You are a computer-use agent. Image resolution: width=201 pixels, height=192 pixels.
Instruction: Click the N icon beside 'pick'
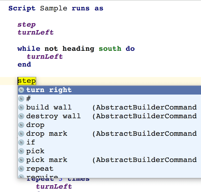coord(21,151)
